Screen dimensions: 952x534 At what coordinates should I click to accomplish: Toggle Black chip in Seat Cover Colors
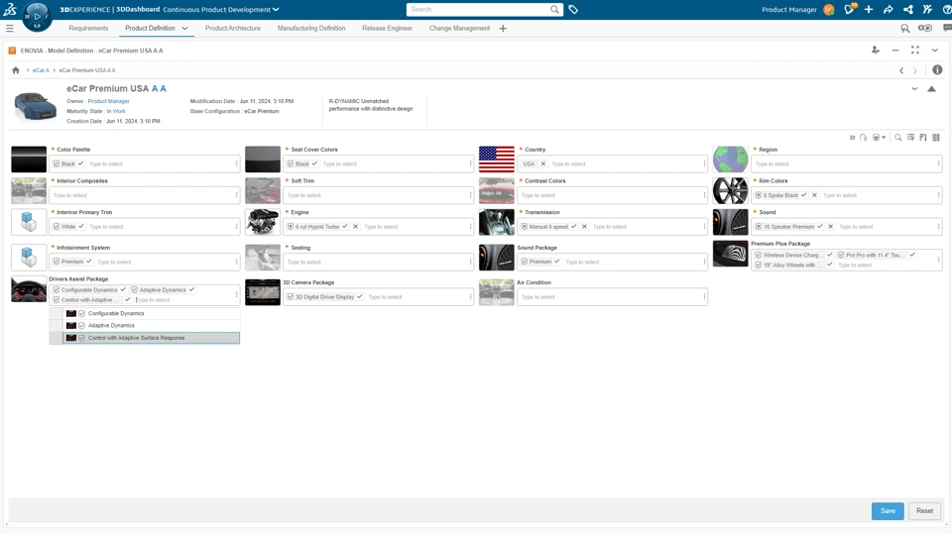click(302, 163)
